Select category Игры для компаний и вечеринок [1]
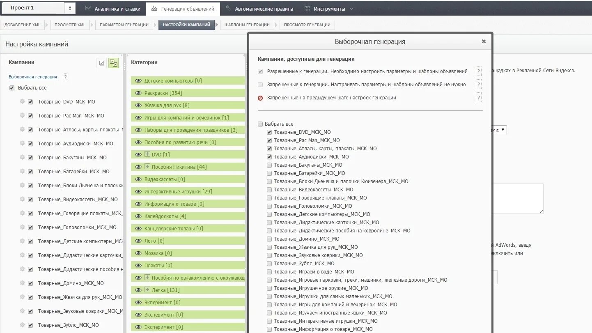 [188, 118]
